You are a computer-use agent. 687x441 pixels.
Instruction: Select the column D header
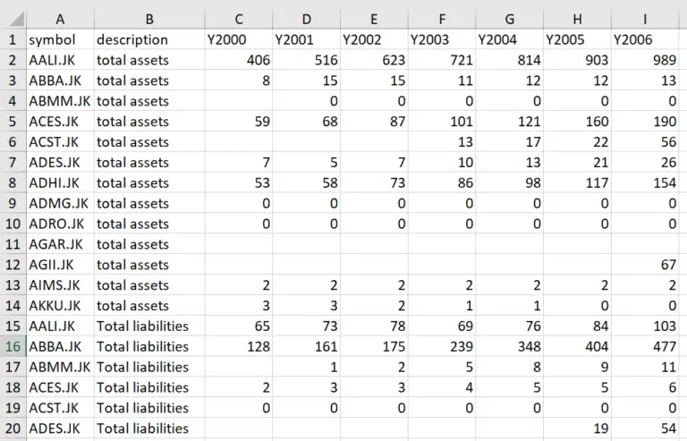click(x=306, y=19)
